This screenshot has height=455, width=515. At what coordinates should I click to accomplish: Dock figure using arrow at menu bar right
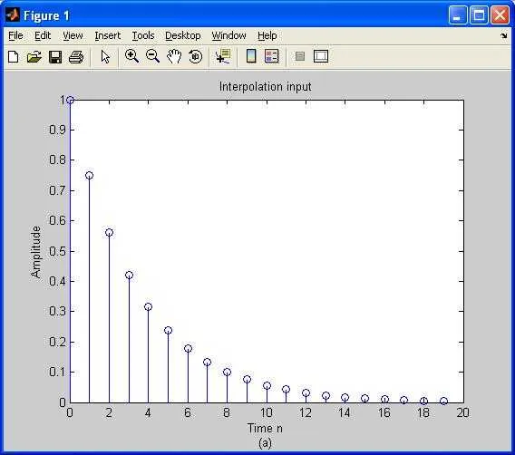(x=504, y=35)
